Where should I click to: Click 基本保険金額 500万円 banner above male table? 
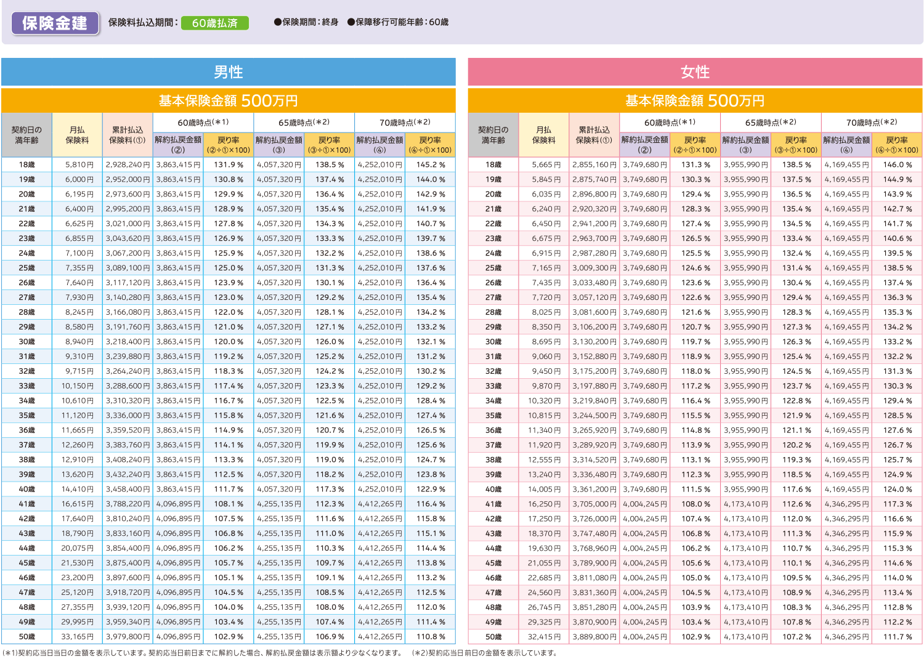click(229, 100)
